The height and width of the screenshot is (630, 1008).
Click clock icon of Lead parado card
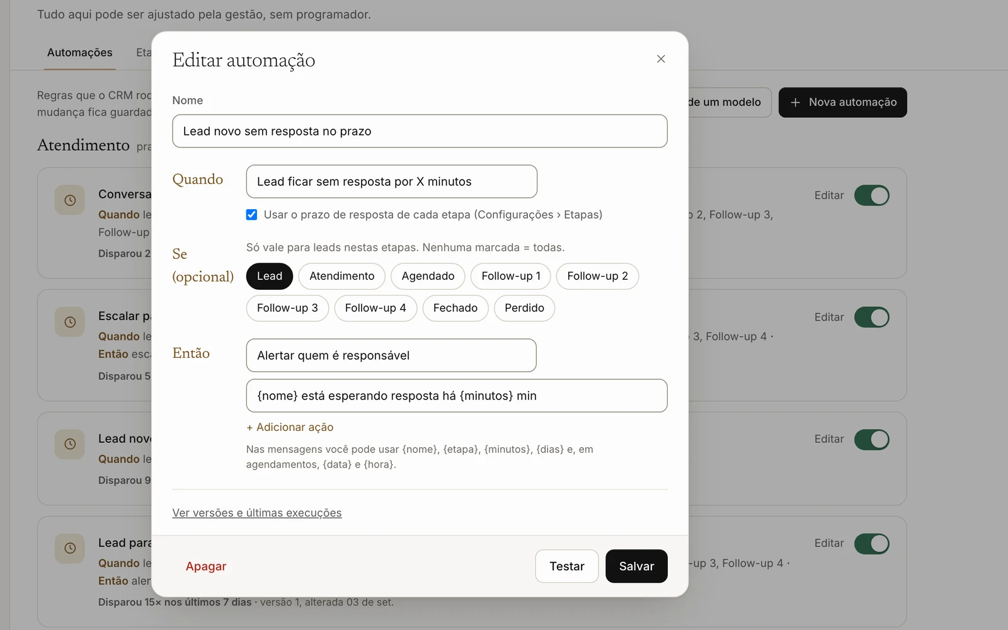pyautogui.click(x=70, y=548)
